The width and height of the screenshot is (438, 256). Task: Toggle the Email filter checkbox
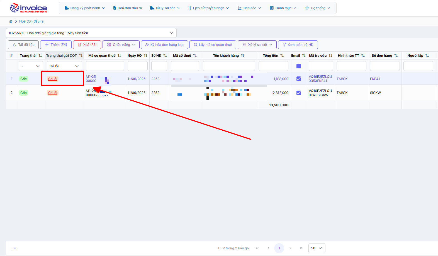coord(299,66)
